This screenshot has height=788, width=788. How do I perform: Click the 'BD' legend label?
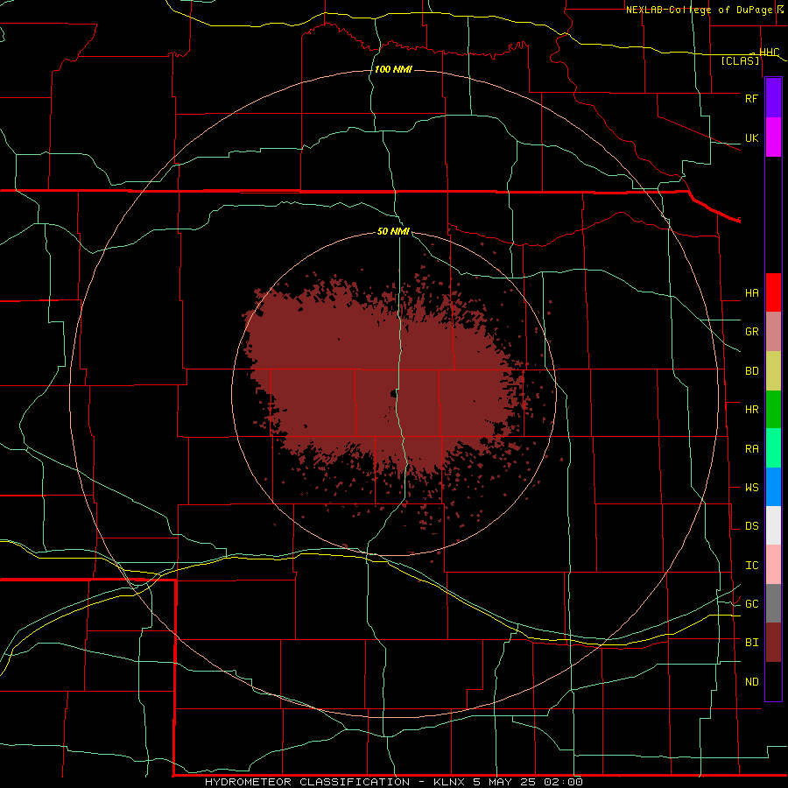pyautogui.click(x=751, y=371)
